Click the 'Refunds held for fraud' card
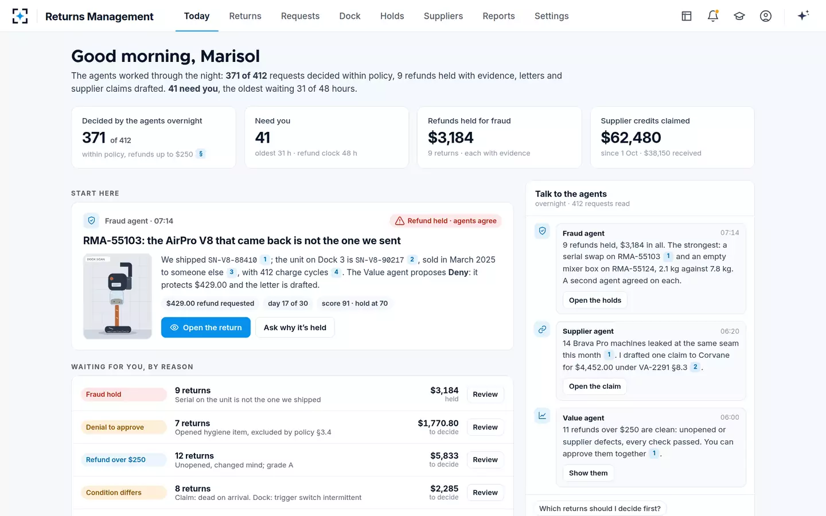826x516 pixels. point(500,138)
